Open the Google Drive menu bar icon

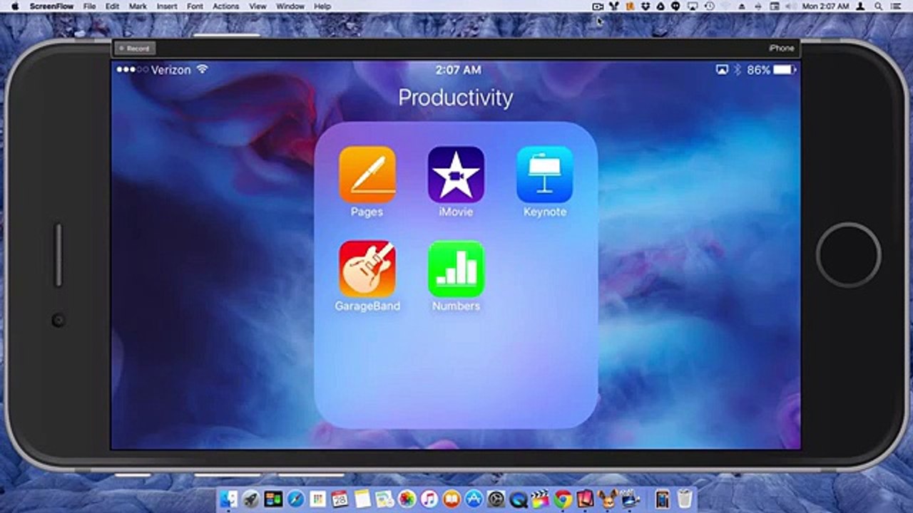click(660, 6)
